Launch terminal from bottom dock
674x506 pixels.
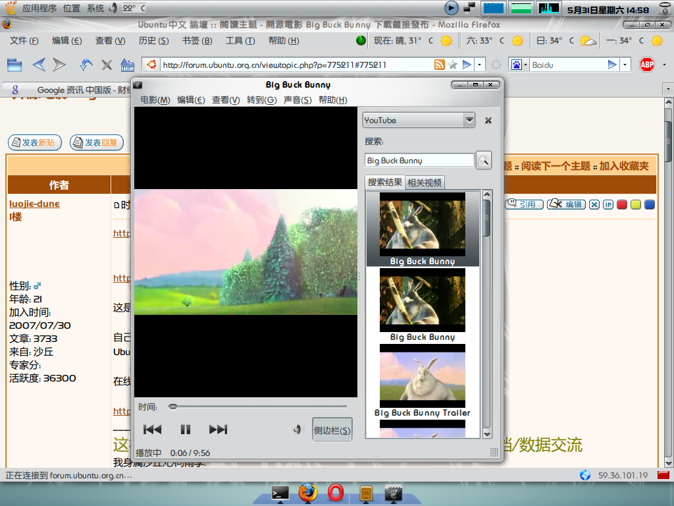(x=280, y=493)
